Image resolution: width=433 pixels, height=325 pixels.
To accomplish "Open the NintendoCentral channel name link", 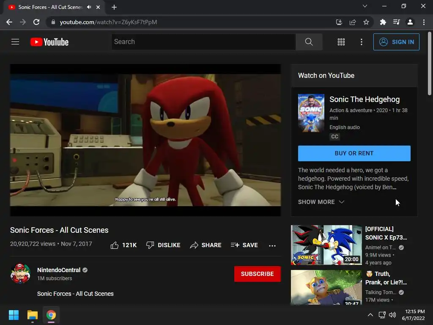I will click(59, 270).
